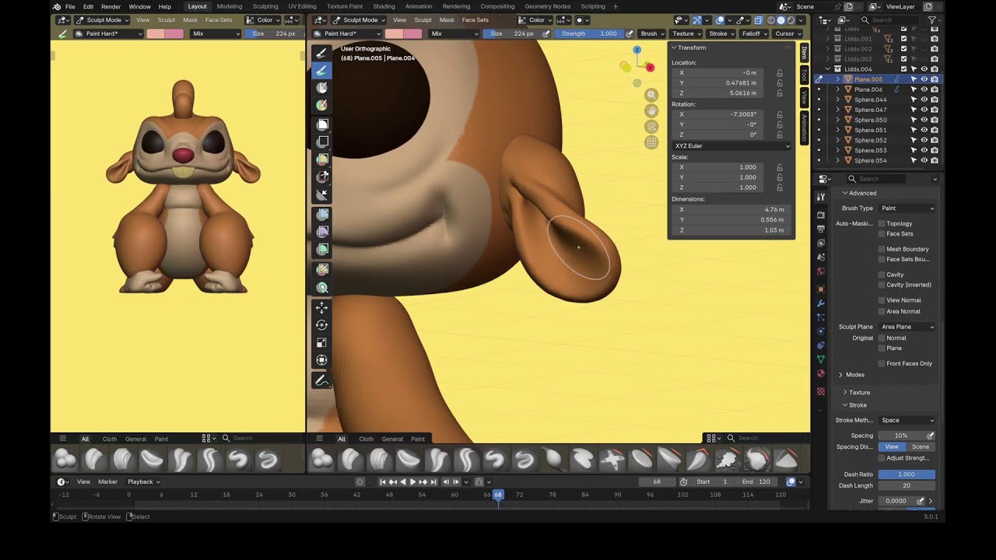Open the Brush Type dropdown showing Paint
Image resolution: width=996 pixels, height=560 pixels.
(x=907, y=208)
